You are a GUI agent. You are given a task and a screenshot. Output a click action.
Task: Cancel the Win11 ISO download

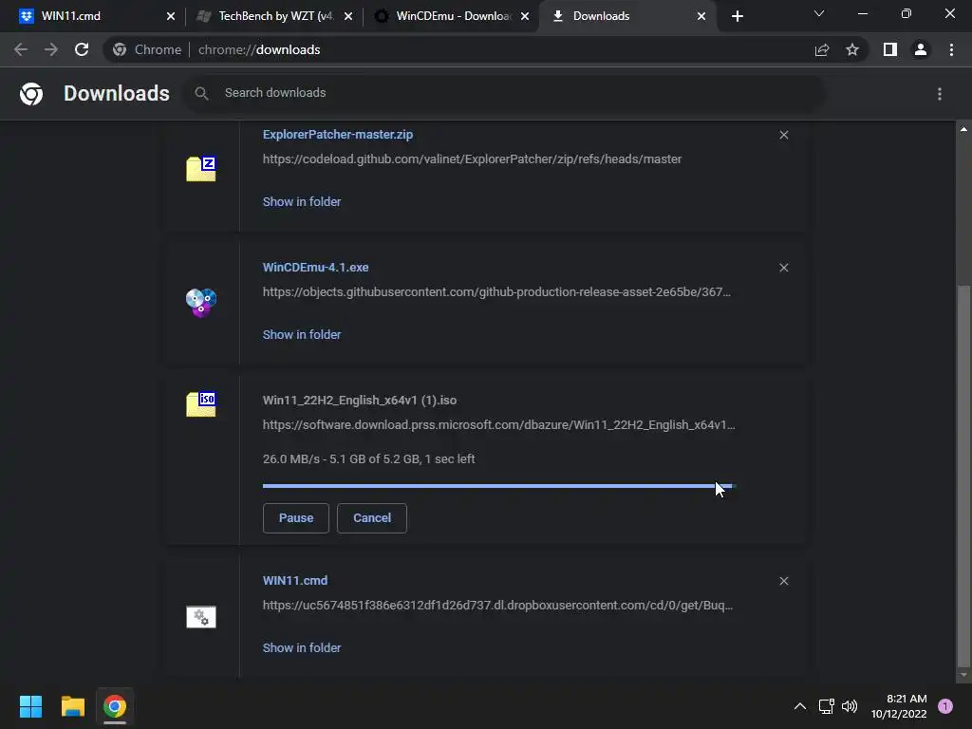pyautogui.click(x=372, y=517)
